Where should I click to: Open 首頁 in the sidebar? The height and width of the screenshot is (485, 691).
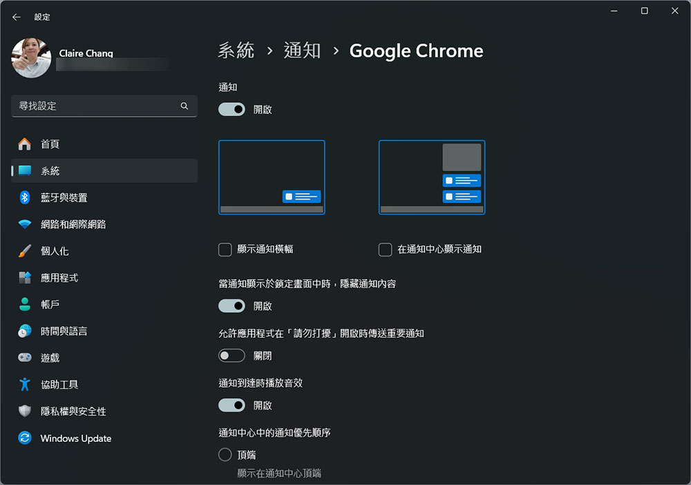click(104, 144)
